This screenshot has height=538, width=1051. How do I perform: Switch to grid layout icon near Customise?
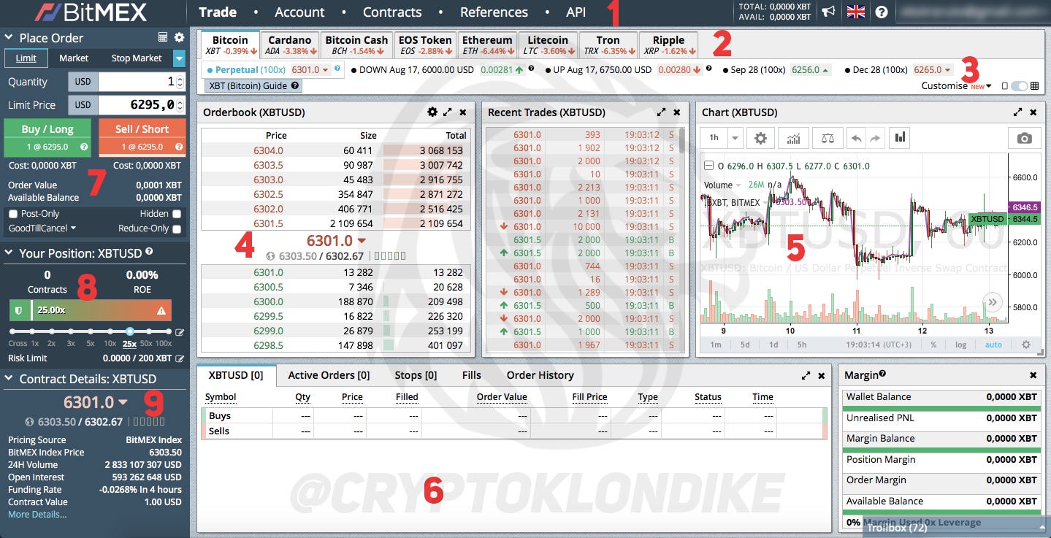tap(1034, 86)
